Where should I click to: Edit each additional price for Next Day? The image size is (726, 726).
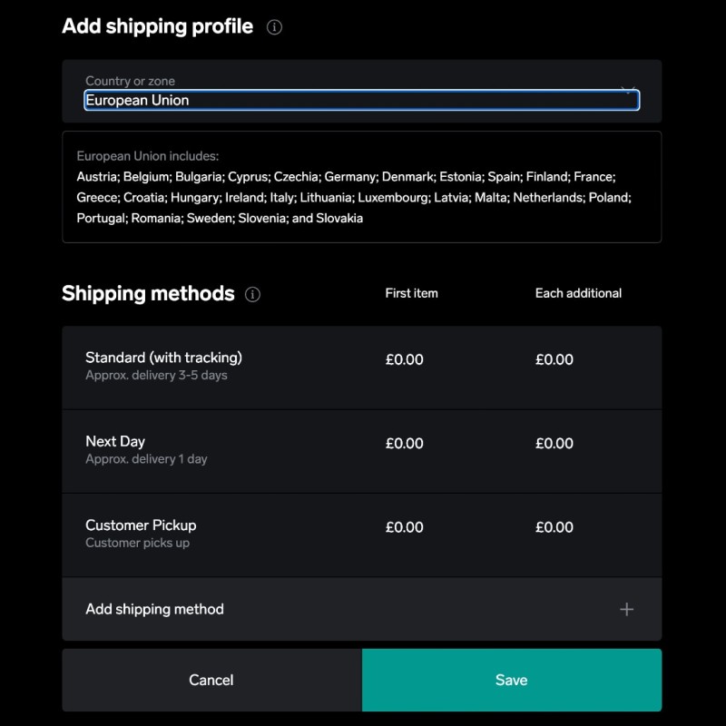coord(554,443)
